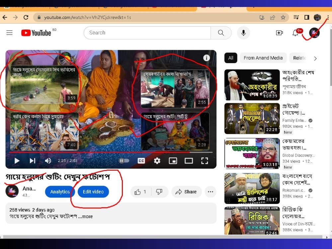The height and width of the screenshot is (249, 332).
Task: Click the Family Ente... channel name
Action: pyautogui.click(x=294, y=121)
